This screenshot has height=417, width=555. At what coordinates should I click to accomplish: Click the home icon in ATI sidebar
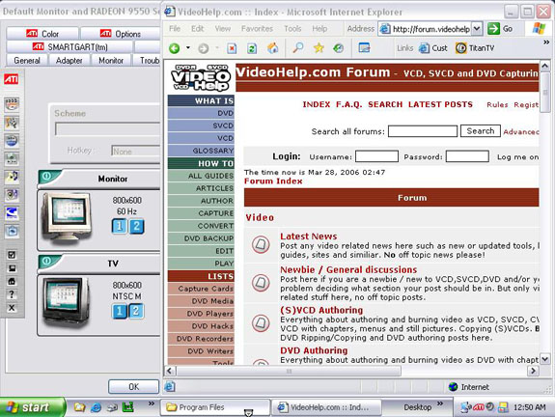[12, 282]
